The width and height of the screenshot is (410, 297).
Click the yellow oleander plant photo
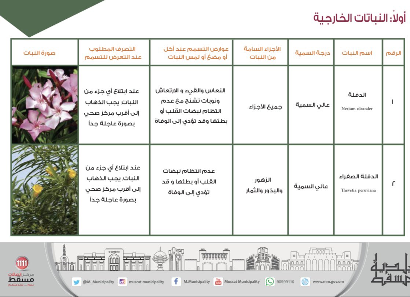[x=45, y=190]
